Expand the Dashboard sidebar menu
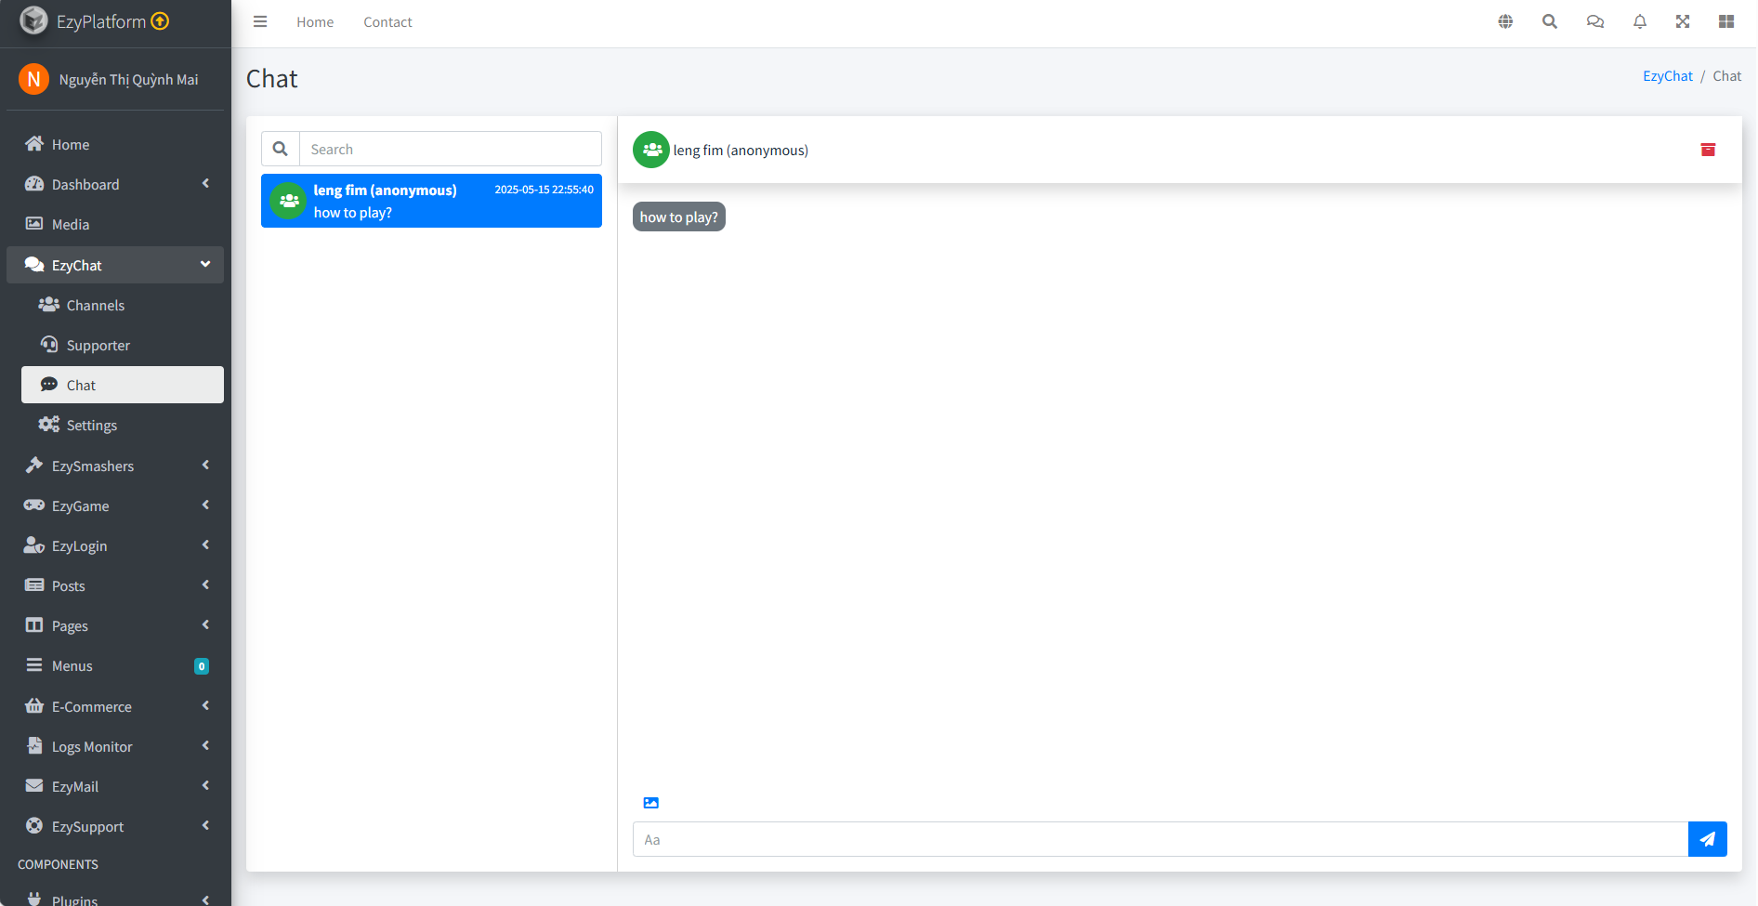1758x906 pixels. 115,184
